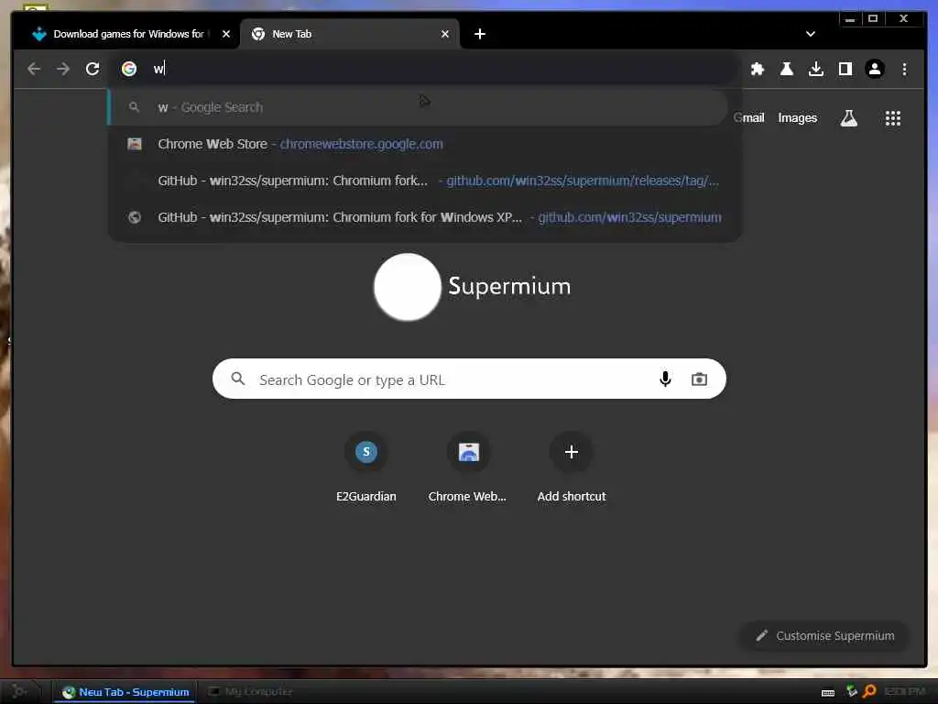
Task: Focus New Tab - Supermium taskbar button
Action: [125, 692]
